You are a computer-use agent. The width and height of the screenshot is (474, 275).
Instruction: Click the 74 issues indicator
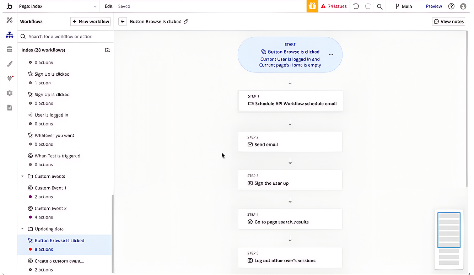tap(334, 6)
